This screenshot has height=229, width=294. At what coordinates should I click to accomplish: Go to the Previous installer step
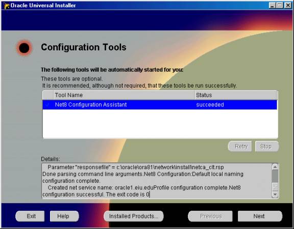[210, 216]
